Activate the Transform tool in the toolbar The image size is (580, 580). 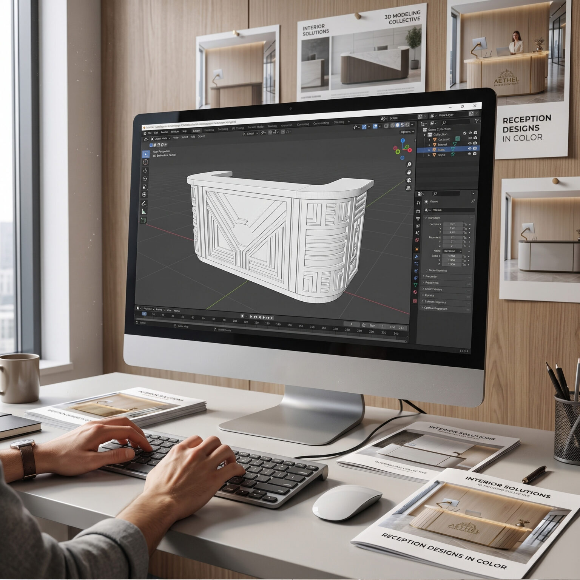(x=144, y=195)
